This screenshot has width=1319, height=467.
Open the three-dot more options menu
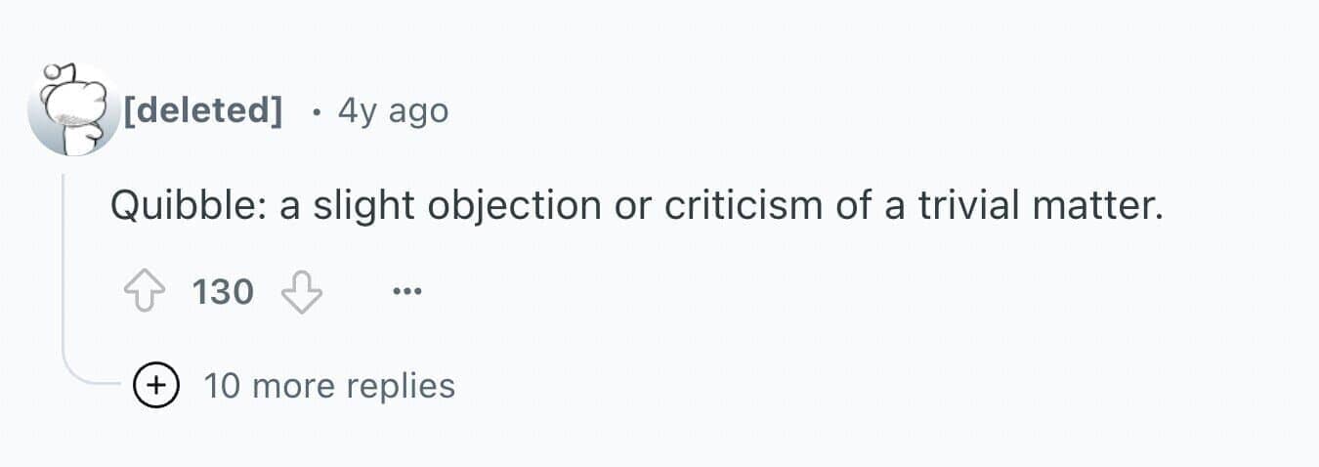pos(406,291)
